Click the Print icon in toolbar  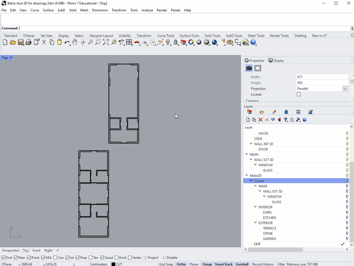coord(28,42)
